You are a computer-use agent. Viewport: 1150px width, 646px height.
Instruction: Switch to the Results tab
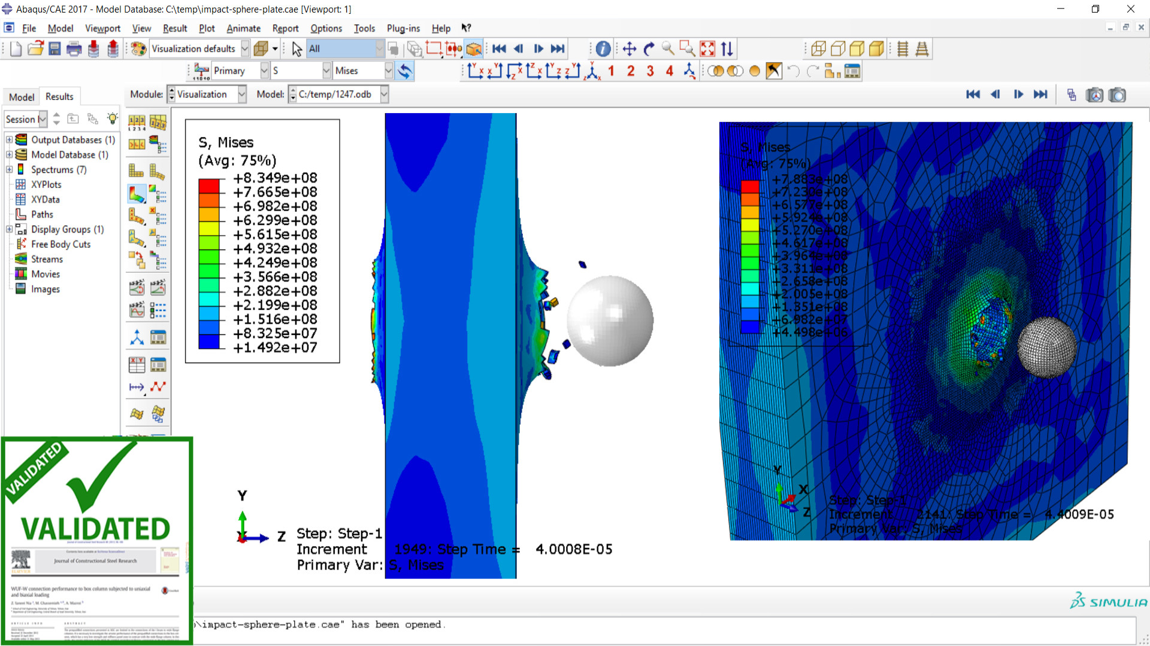pos(59,96)
